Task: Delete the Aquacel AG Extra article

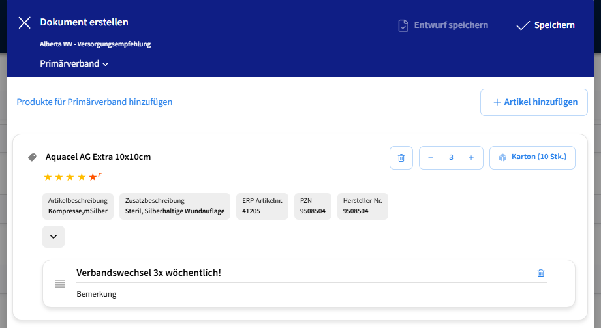Action: click(401, 158)
